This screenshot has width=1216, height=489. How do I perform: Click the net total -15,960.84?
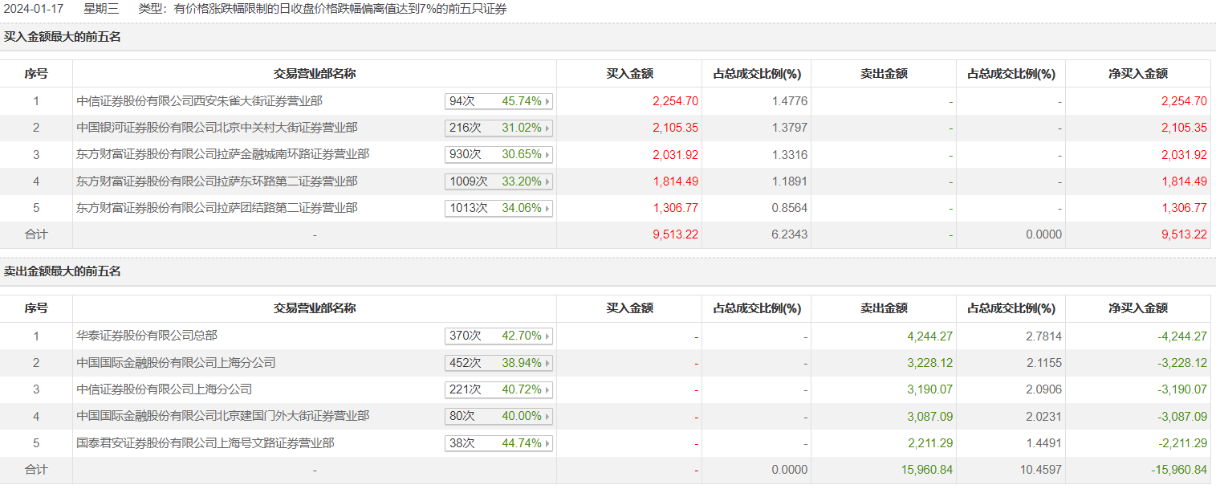pyautogui.click(x=1178, y=470)
